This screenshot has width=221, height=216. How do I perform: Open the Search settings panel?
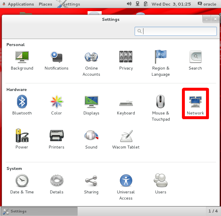(195, 60)
